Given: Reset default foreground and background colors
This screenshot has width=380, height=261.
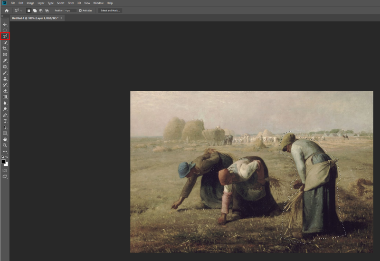Looking at the screenshot, I should (2, 157).
